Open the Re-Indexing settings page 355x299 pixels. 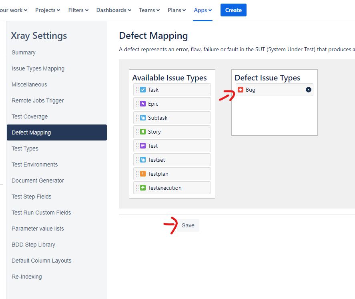click(x=27, y=277)
